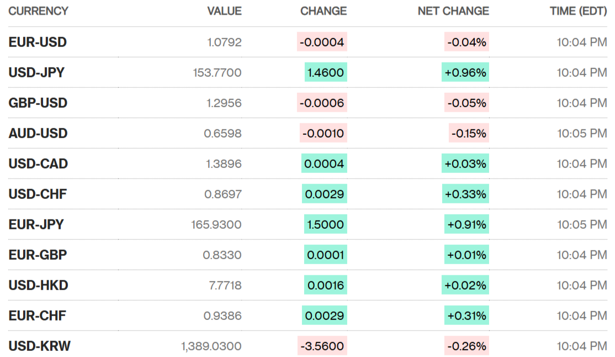Click the USD-CAD pair name
The image size is (615, 357).
coord(38,164)
